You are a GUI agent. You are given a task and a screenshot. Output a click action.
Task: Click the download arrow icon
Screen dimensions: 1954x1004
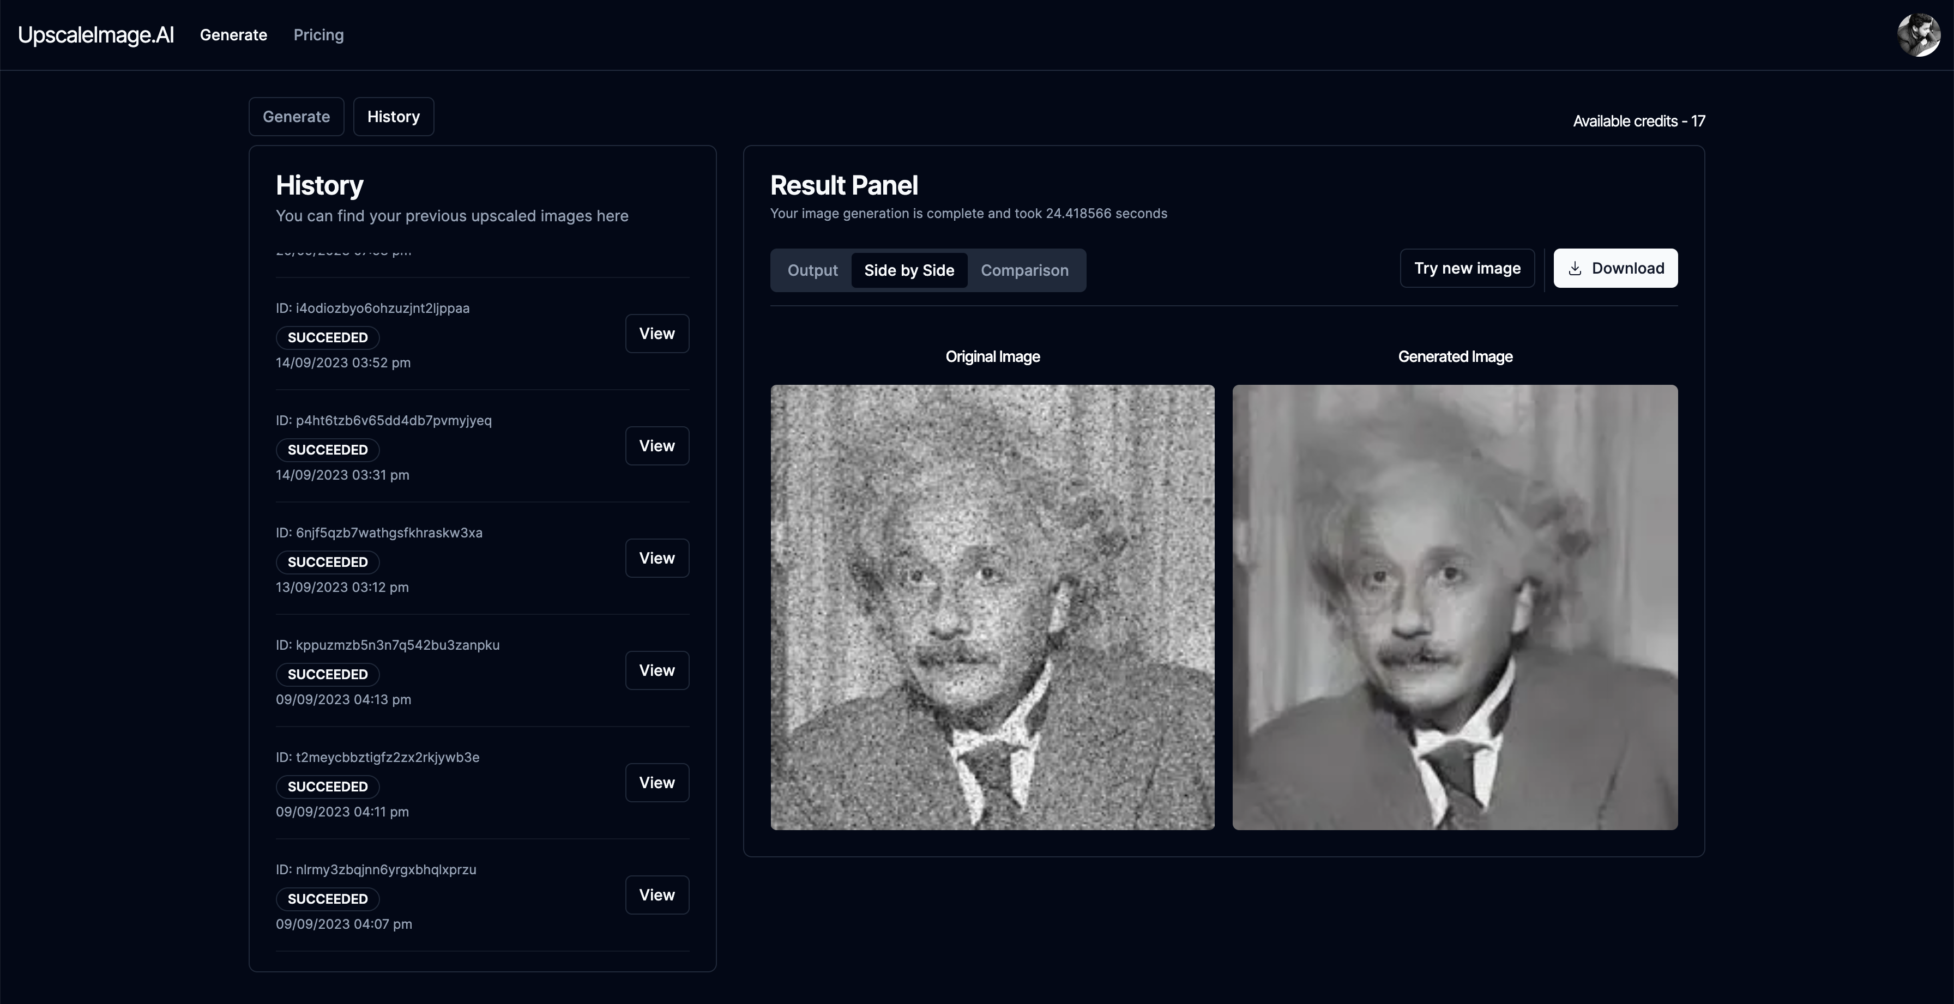1575,268
